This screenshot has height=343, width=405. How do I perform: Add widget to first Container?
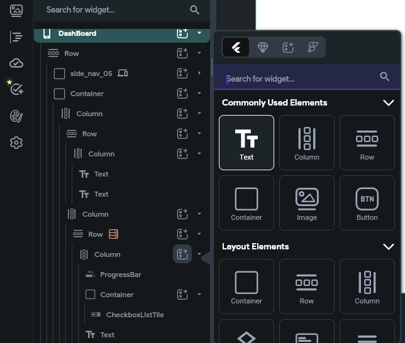coord(182,94)
